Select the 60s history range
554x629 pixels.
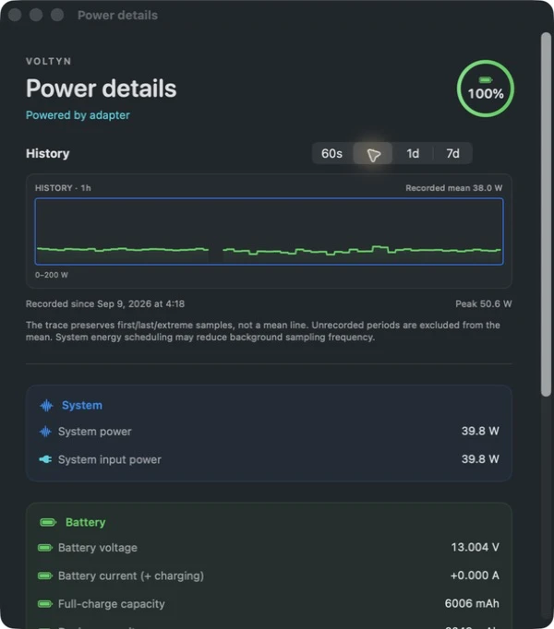331,153
